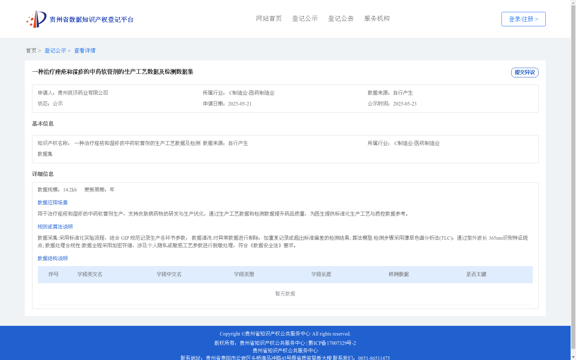Click the 数据应用场景 heading
Screen dimensions: 576x360
click(x=53, y=203)
